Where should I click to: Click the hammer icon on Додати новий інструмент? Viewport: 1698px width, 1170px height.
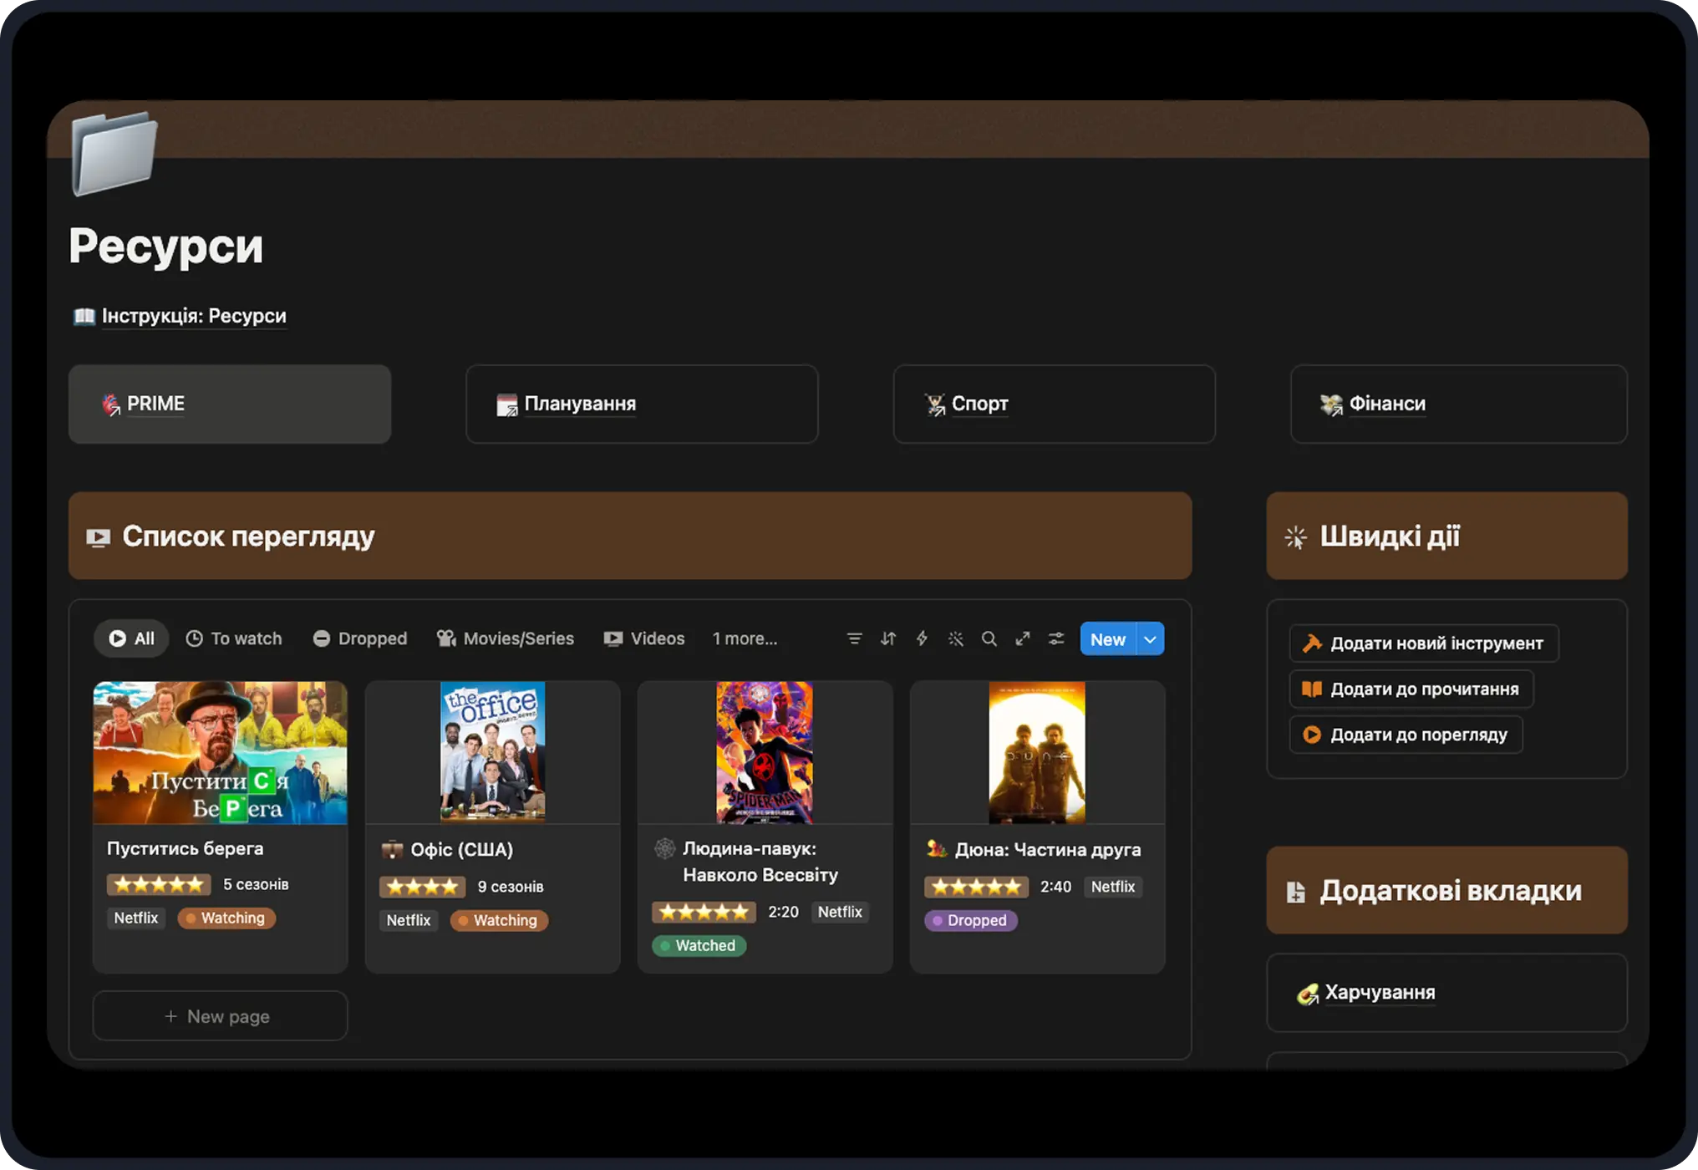point(1313,643)
